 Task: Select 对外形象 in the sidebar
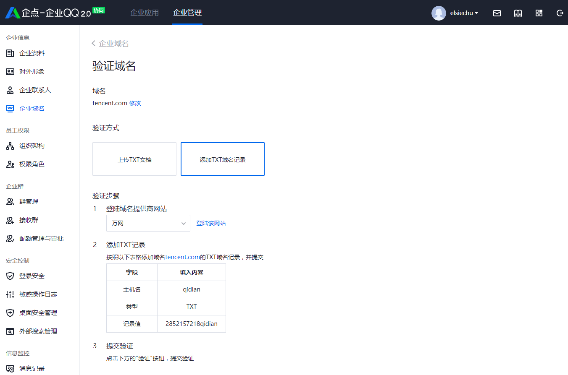pyautogui.click(x=32, y=71)
